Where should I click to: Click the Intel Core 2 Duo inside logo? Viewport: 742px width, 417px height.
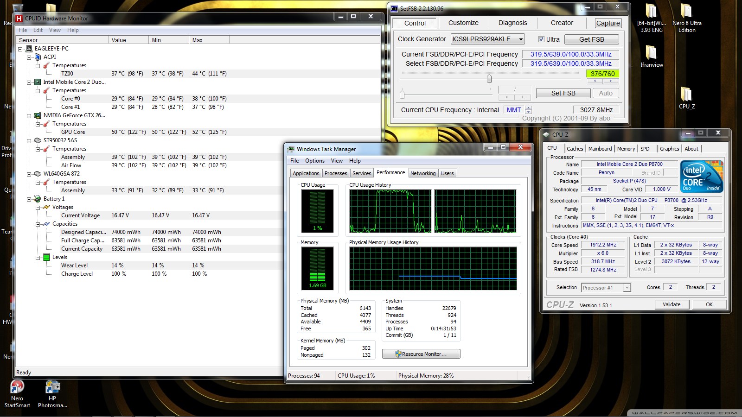coord(702,176)
